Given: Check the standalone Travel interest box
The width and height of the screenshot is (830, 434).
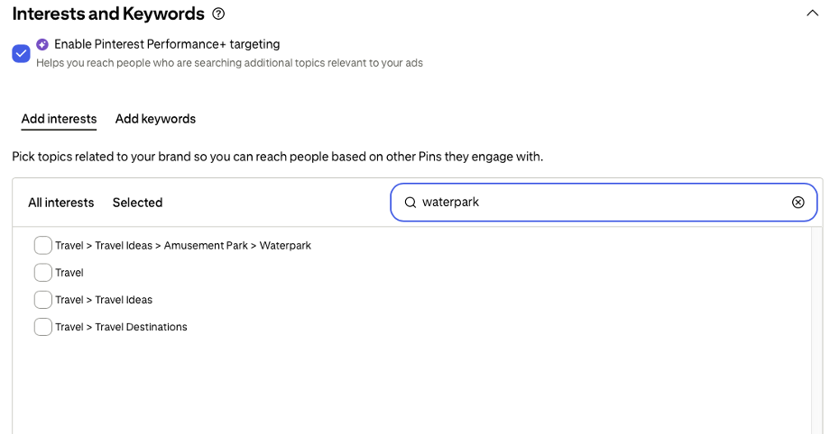Looking at the screenshot, I should pyautogui.click(x=43, y=273).
